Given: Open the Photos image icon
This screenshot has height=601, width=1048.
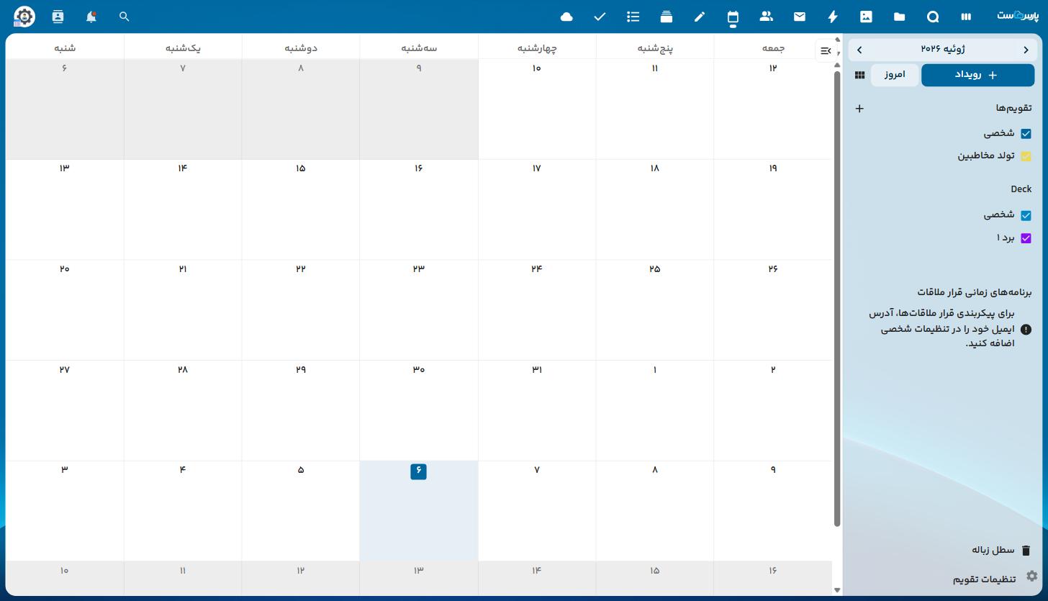Looking at the screenshot, I should [866, 17].
